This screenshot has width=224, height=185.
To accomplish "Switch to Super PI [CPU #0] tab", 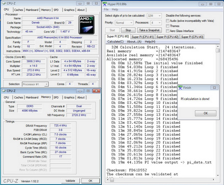I will pyautogui.click(x=118, y=36).
